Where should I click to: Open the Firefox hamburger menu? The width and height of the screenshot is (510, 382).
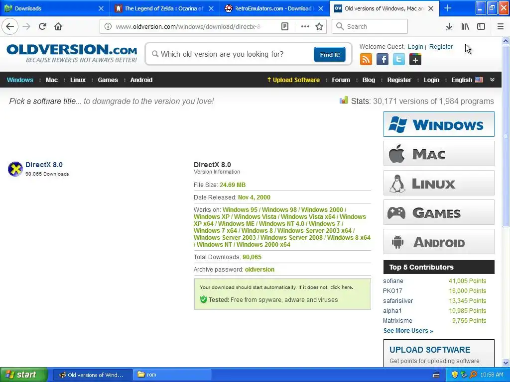pos(501,26)
